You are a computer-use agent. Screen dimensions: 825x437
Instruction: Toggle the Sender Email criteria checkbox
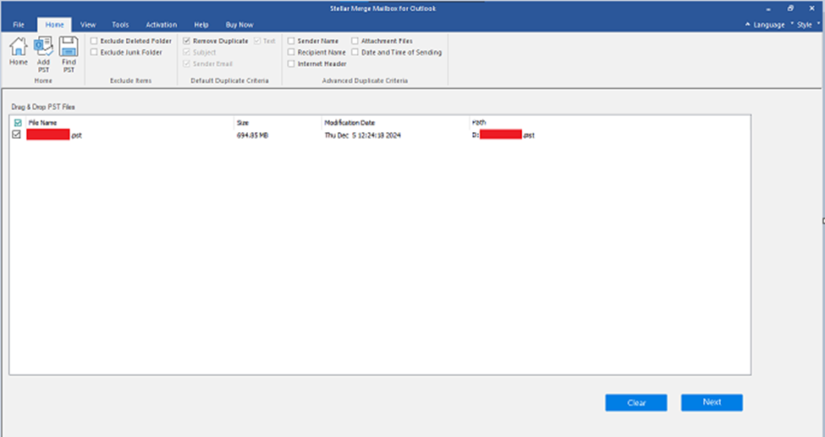[x=186, y=64]
